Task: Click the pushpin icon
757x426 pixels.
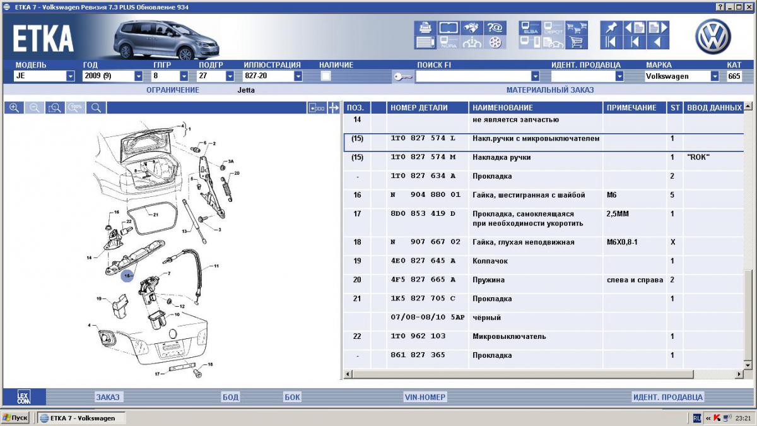Action: (x=611, y=28)
